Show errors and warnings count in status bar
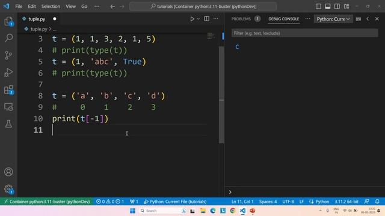Viewport: 385px width, 216px height. click(110, 202)
